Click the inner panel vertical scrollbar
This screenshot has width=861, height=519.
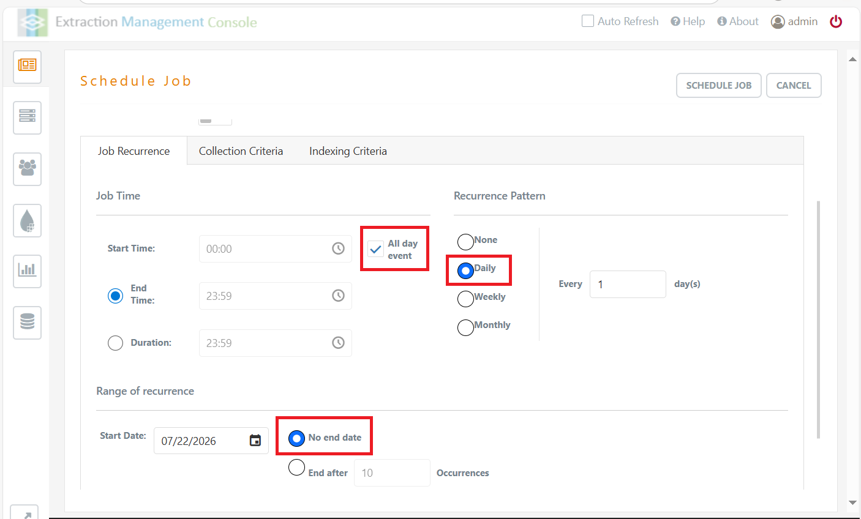(x=818, y=319)
